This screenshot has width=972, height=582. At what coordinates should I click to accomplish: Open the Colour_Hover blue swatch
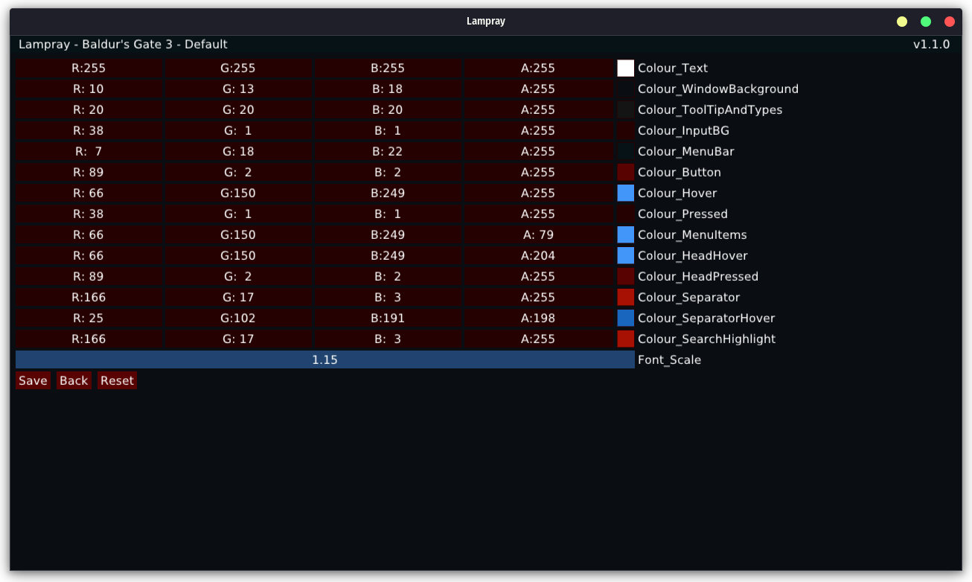point(626,193)
